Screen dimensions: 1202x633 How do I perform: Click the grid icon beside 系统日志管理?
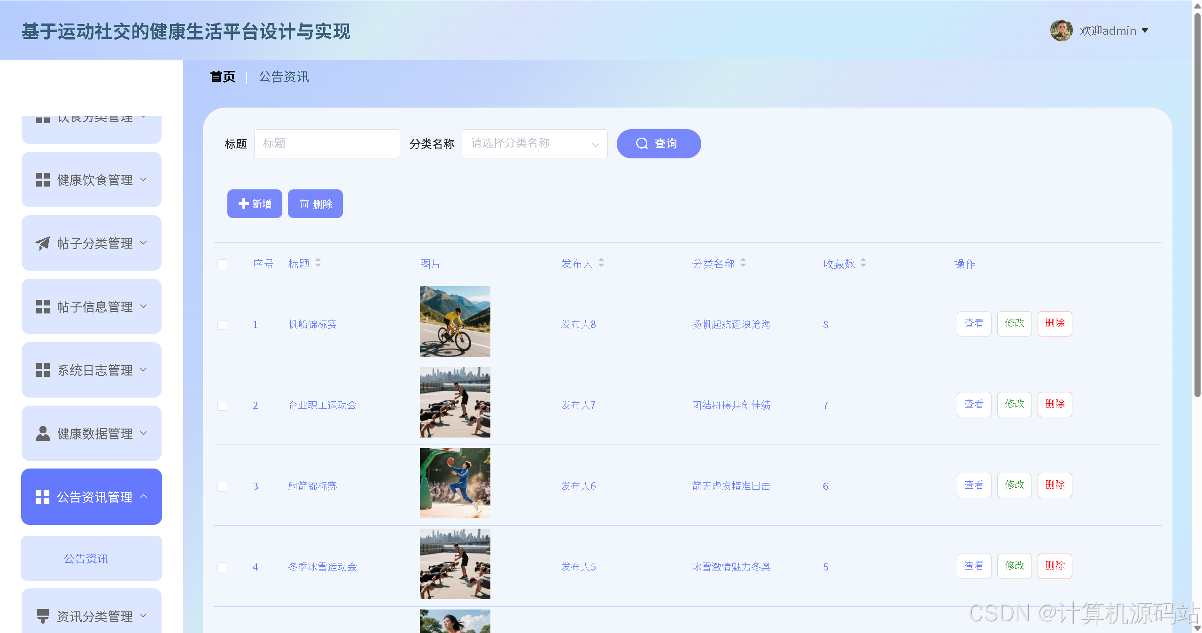(43, 370)
